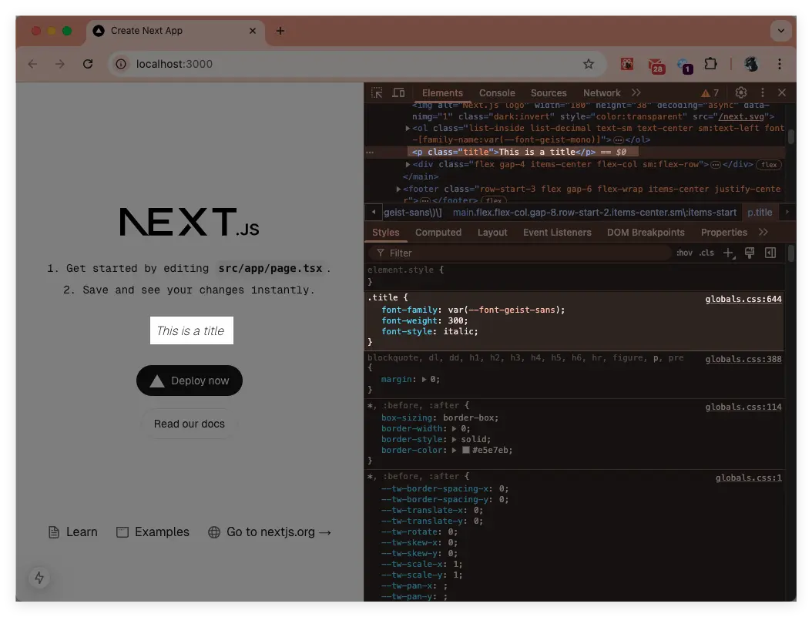This screenshot has width=812, height=617.
Task: Select main.flex.flex-col breadcrumb item
Action: pos(595,213)
